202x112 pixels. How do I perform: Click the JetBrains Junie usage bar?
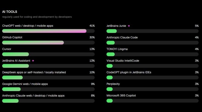point(153,31)
